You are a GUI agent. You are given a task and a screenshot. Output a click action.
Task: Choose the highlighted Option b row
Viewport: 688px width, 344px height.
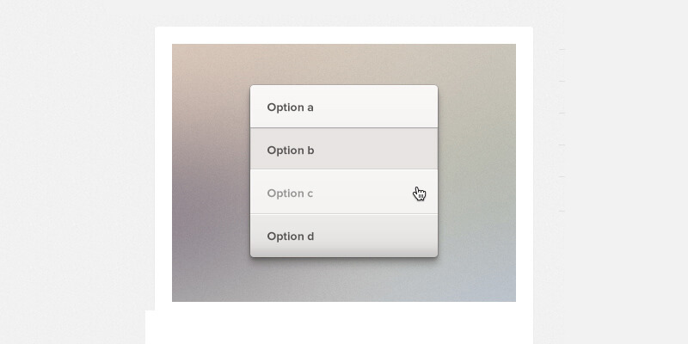343,149
